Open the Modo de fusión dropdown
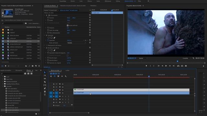 tap(77, 43)
